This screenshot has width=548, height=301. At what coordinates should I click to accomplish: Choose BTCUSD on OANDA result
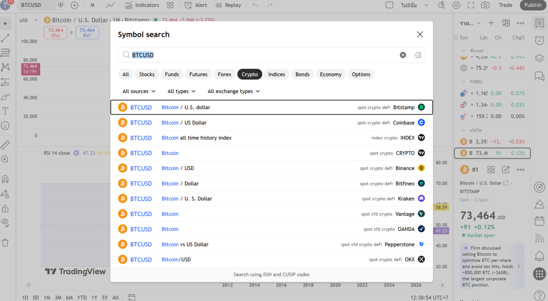tap(271, 229)
